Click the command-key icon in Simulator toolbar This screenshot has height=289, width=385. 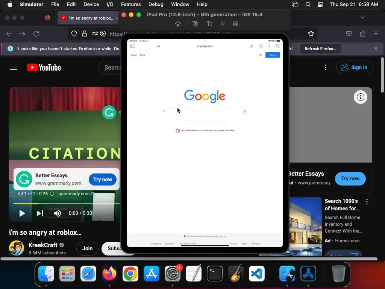pyautogui.click(x=236, y=24)
